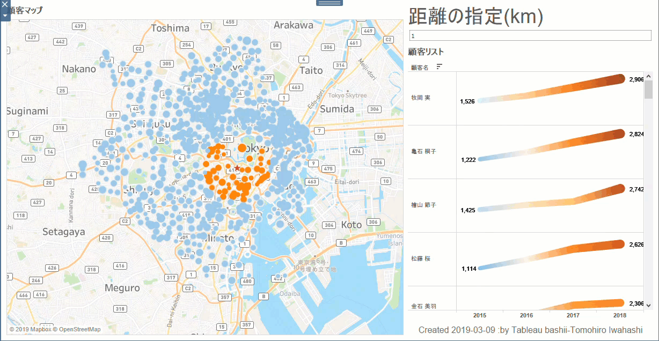
Task: Select customer 亀石 桐子 in the list
Action: (x=423, y=152)
